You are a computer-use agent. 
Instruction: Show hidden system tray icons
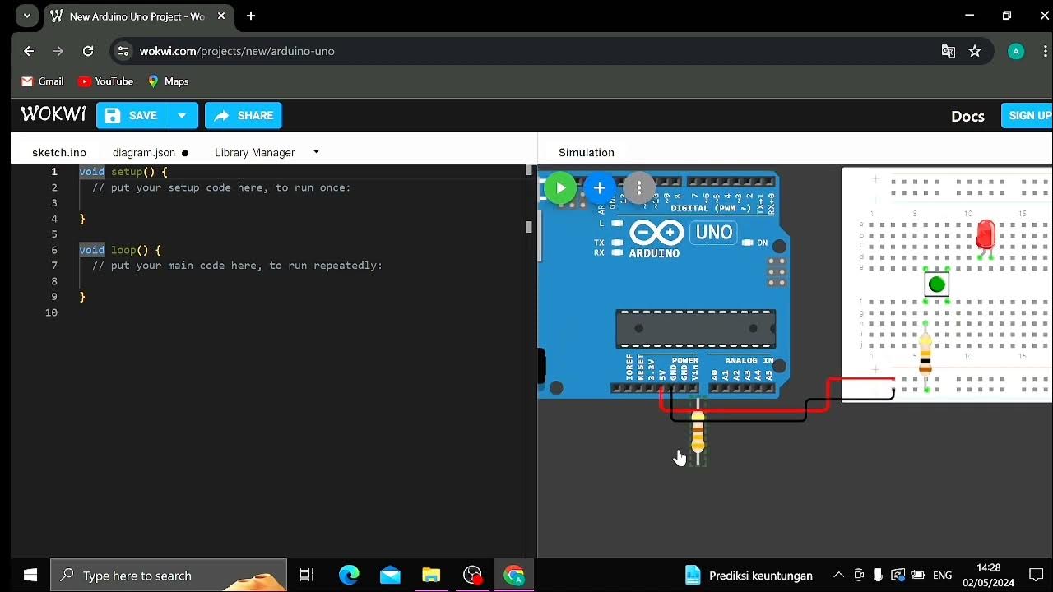838,576
